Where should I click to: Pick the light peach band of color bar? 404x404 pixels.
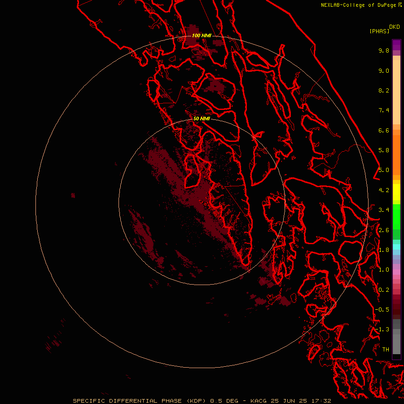pos(396,92)
